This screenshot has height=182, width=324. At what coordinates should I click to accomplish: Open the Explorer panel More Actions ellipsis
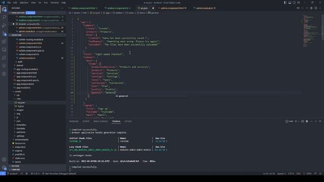point(62,8)
